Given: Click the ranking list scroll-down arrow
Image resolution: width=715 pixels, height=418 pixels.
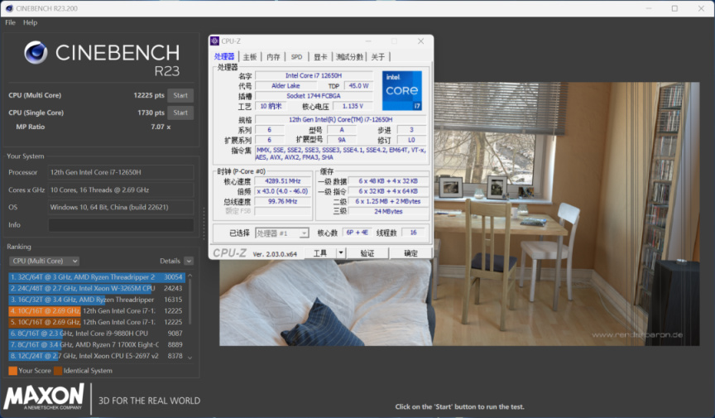Looking at the screenshot, I should click(x=190, y=358).
